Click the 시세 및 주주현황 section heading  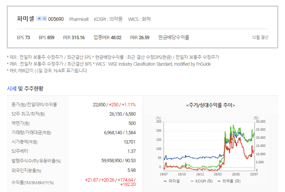[x=25, y=88]
